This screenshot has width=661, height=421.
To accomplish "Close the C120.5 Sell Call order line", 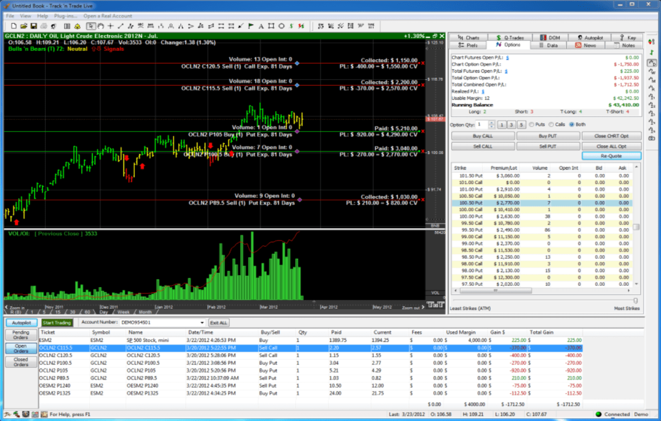I will [x=422, y=63].
